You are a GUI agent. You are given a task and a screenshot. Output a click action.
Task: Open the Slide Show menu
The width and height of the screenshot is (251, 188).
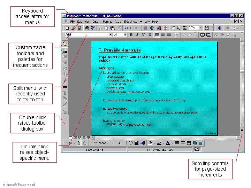pos(130,22)
